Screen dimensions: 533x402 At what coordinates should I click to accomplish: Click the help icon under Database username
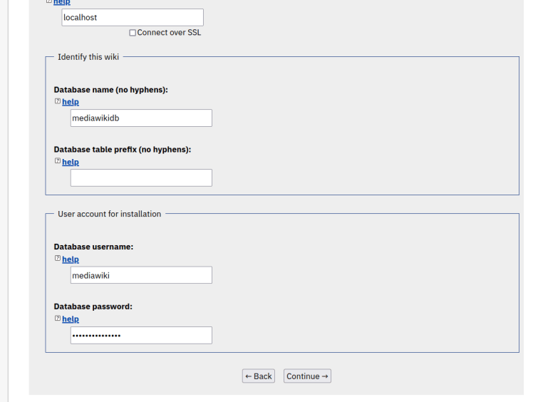(57, 259)
